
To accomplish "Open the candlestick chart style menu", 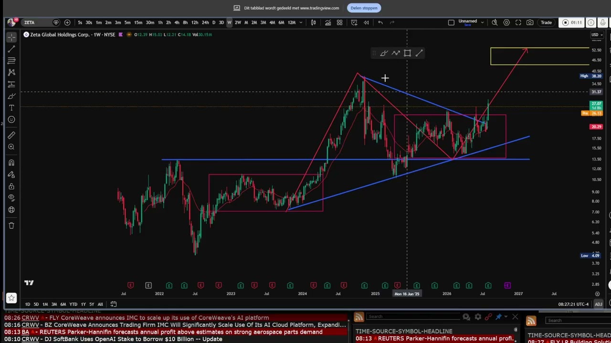I will click(314, 22).
